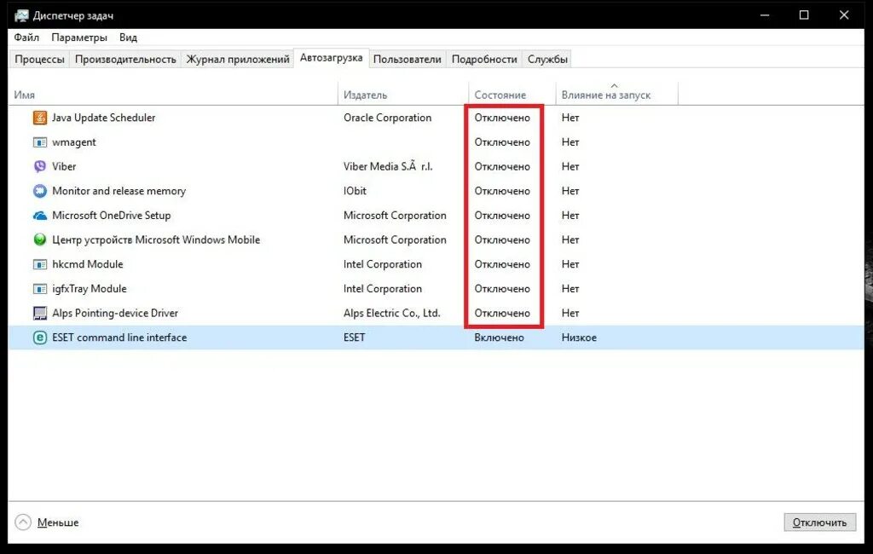Screen dimensions: 873x554
Task: Select the Автозагрузка tab
Action: (332, 57)
